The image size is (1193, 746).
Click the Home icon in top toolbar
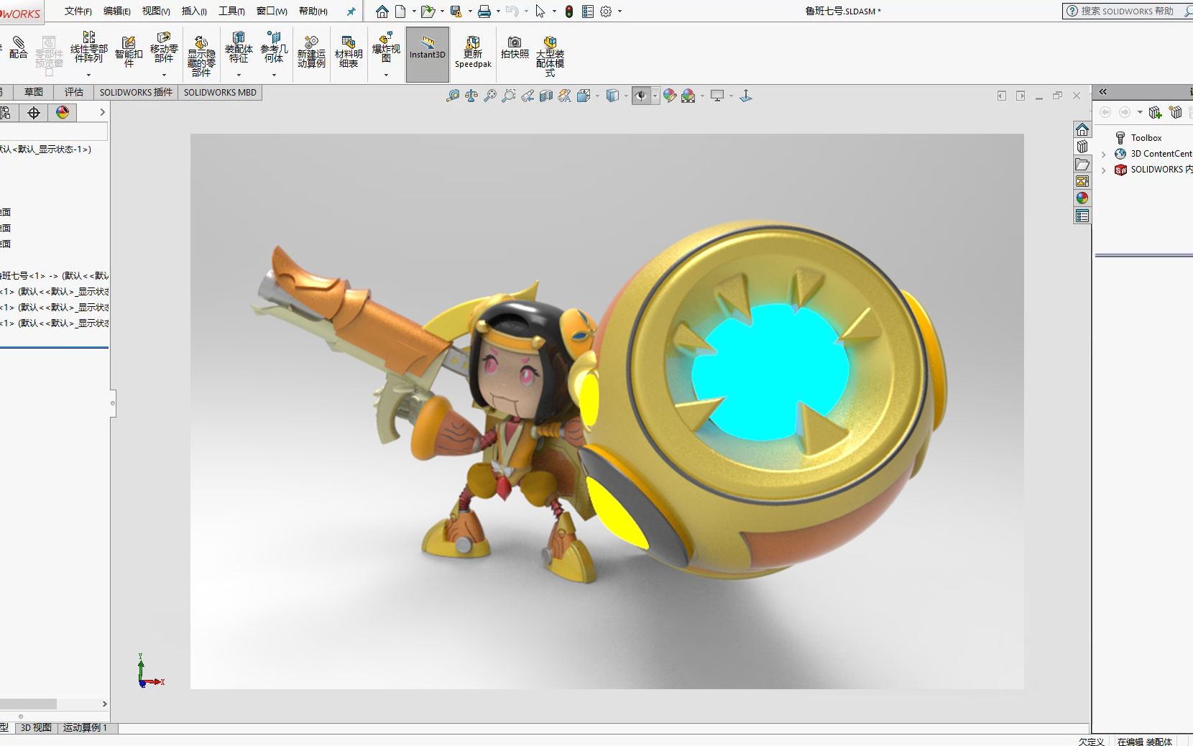(x=382, y=11)
